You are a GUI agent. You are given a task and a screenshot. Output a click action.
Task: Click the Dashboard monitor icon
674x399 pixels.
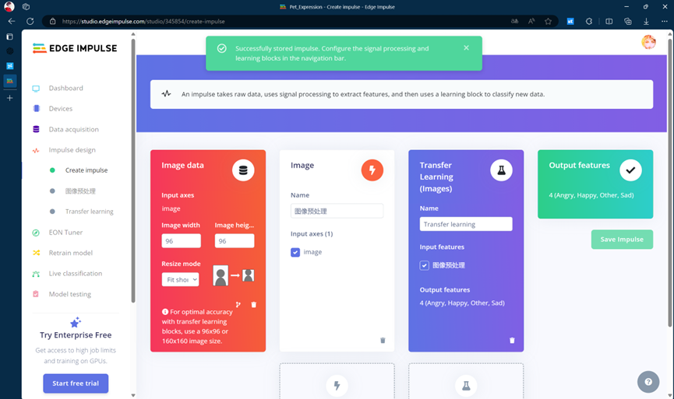36,89
